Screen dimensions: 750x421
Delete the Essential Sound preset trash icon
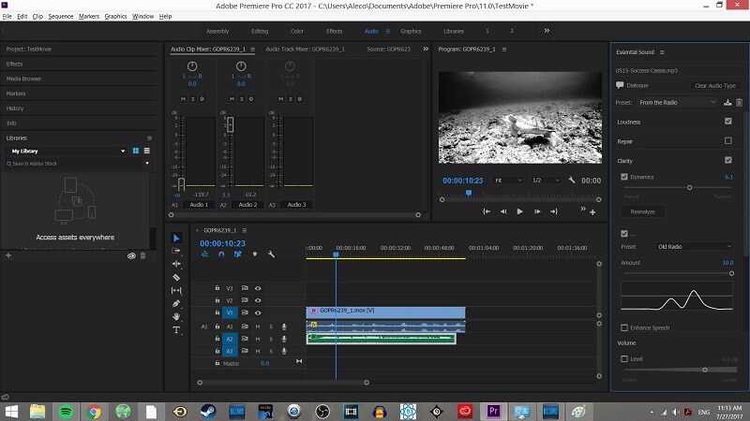739,102
